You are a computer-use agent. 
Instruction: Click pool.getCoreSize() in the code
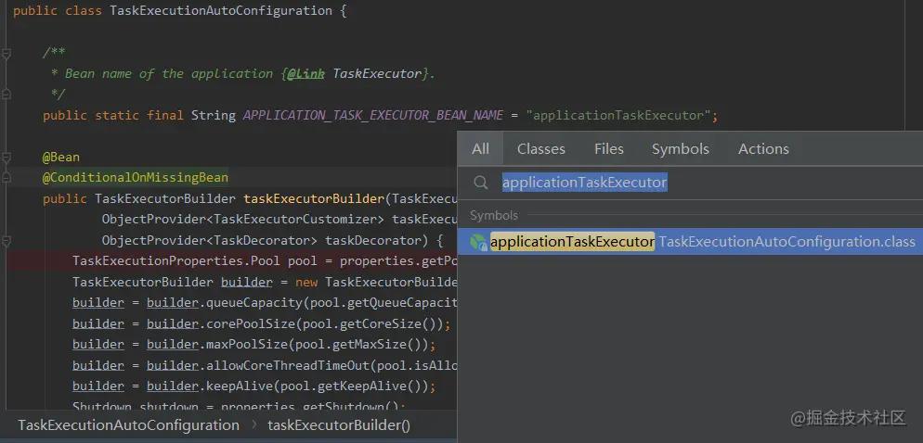tap(369, 323)
